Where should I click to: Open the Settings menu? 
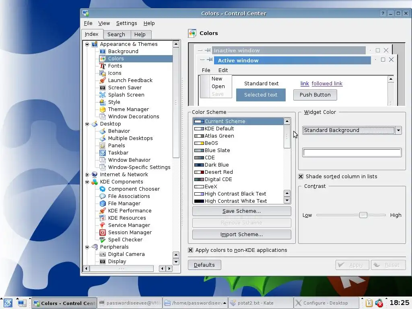click(126, 23)
